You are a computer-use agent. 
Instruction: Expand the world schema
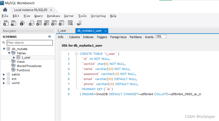tap(4, 83)
